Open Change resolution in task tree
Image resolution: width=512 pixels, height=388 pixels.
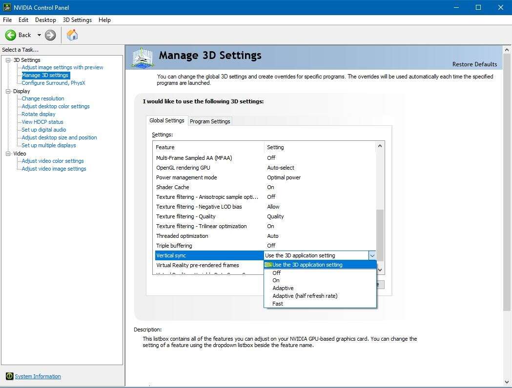coord(43,98)
